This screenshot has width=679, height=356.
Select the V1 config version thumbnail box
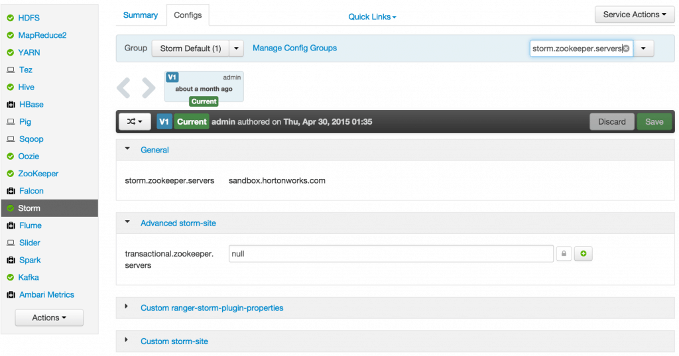click(x=204, y=87)
